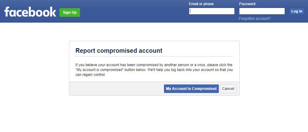The image size is (308, 132).
Task: Click the gray footer bar left of the buttons
Action: 116,89
